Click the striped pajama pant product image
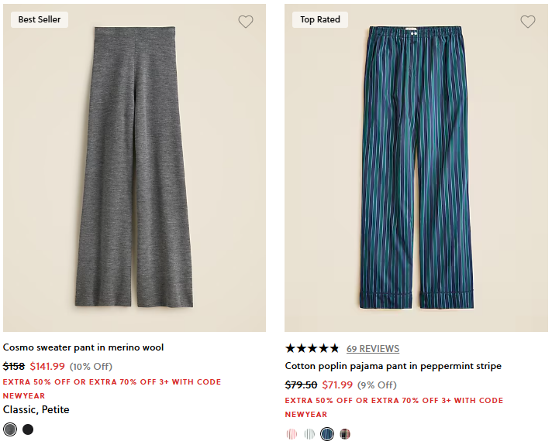This screenshot has height=448, width=552. tap(416, 166)
